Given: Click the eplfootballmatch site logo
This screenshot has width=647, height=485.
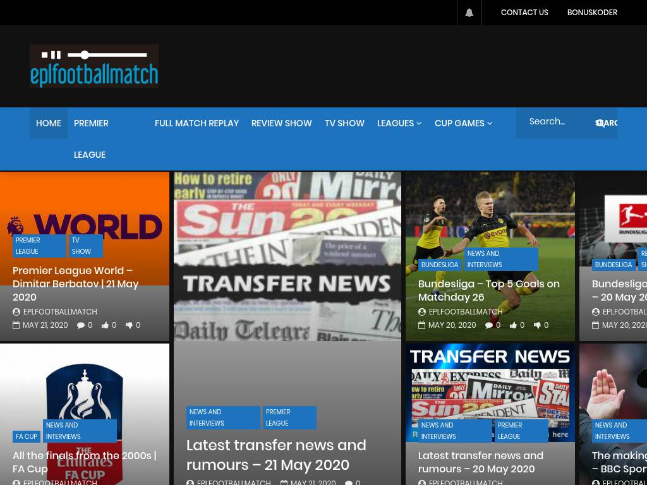Looking at the screenshot, I should tap(94, 66).
